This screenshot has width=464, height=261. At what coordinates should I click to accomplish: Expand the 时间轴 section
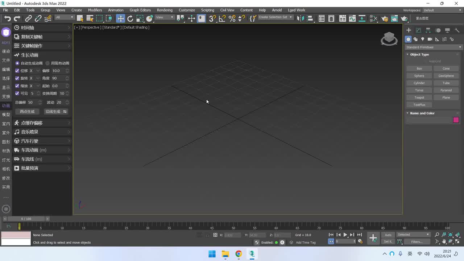(x=42, y=28)
